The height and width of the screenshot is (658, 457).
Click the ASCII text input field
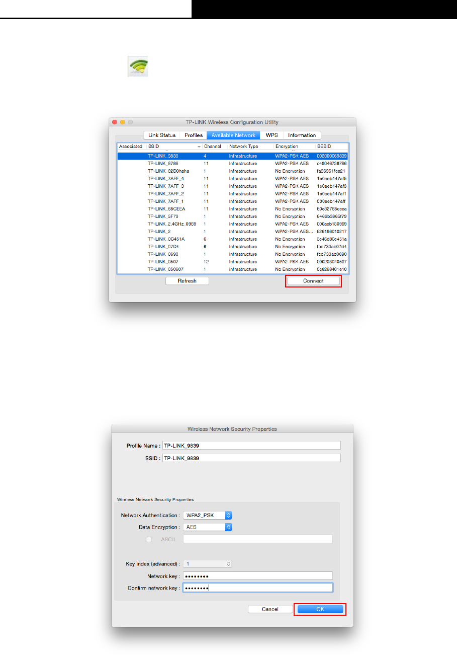click(258, 539)
